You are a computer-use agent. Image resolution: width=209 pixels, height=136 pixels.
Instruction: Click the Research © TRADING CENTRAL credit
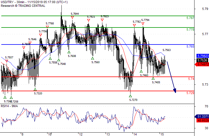coord(23,6)
